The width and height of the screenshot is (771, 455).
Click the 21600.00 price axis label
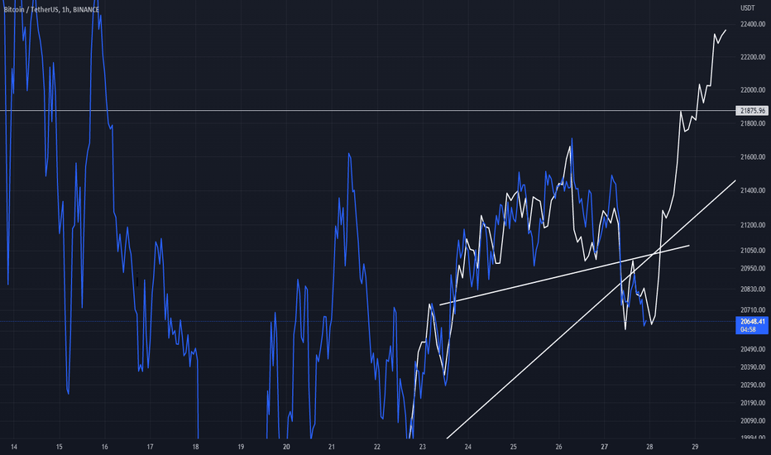coord(753,157)
